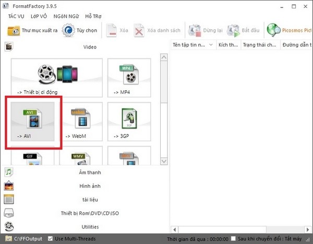Open the NGÔN NGỮ language menu
Screen dimensions: 313x244
pos(71,16)
